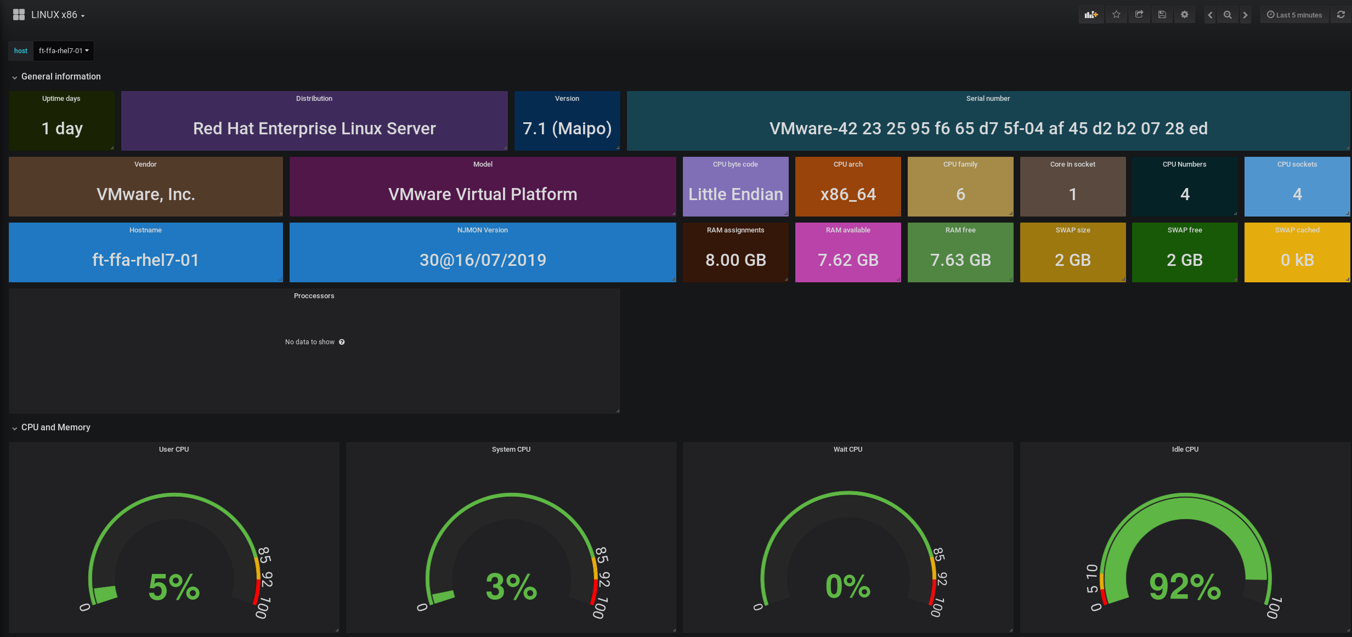Image resolution: width=1352 pixels, height=637 pixels.
Task: Open the Serial number panel title
Action: (988, 99)
